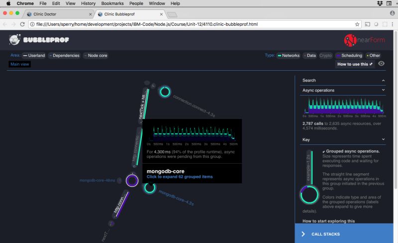This screenshot has width=398, height=243.
Task: Open a new tab button
Action: (172, 14)
